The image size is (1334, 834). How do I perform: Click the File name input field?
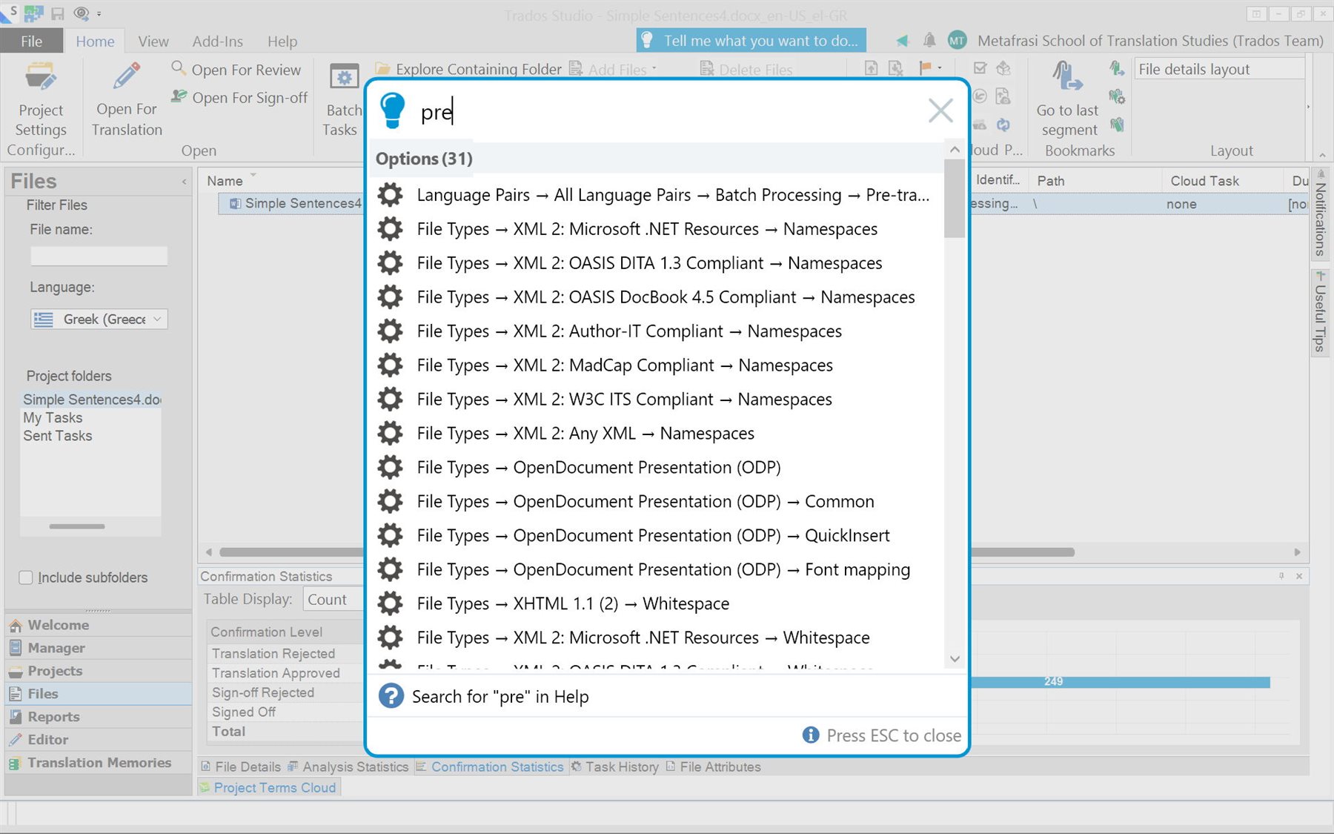coord(99,255)
